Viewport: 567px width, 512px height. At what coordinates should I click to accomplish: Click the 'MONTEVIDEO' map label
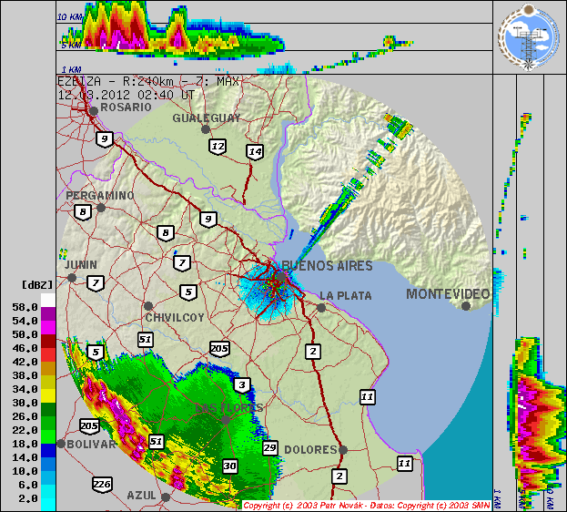point(448,294)
